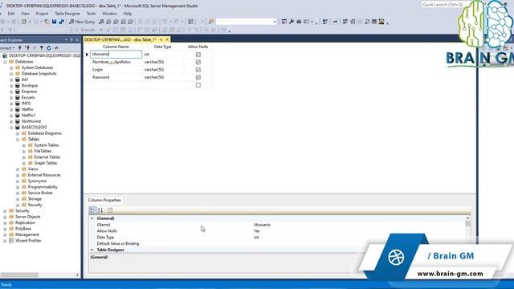Click the Analysis Services DAX Query icon
This screenshot has width=514, height=289.
tap(130, 22)
